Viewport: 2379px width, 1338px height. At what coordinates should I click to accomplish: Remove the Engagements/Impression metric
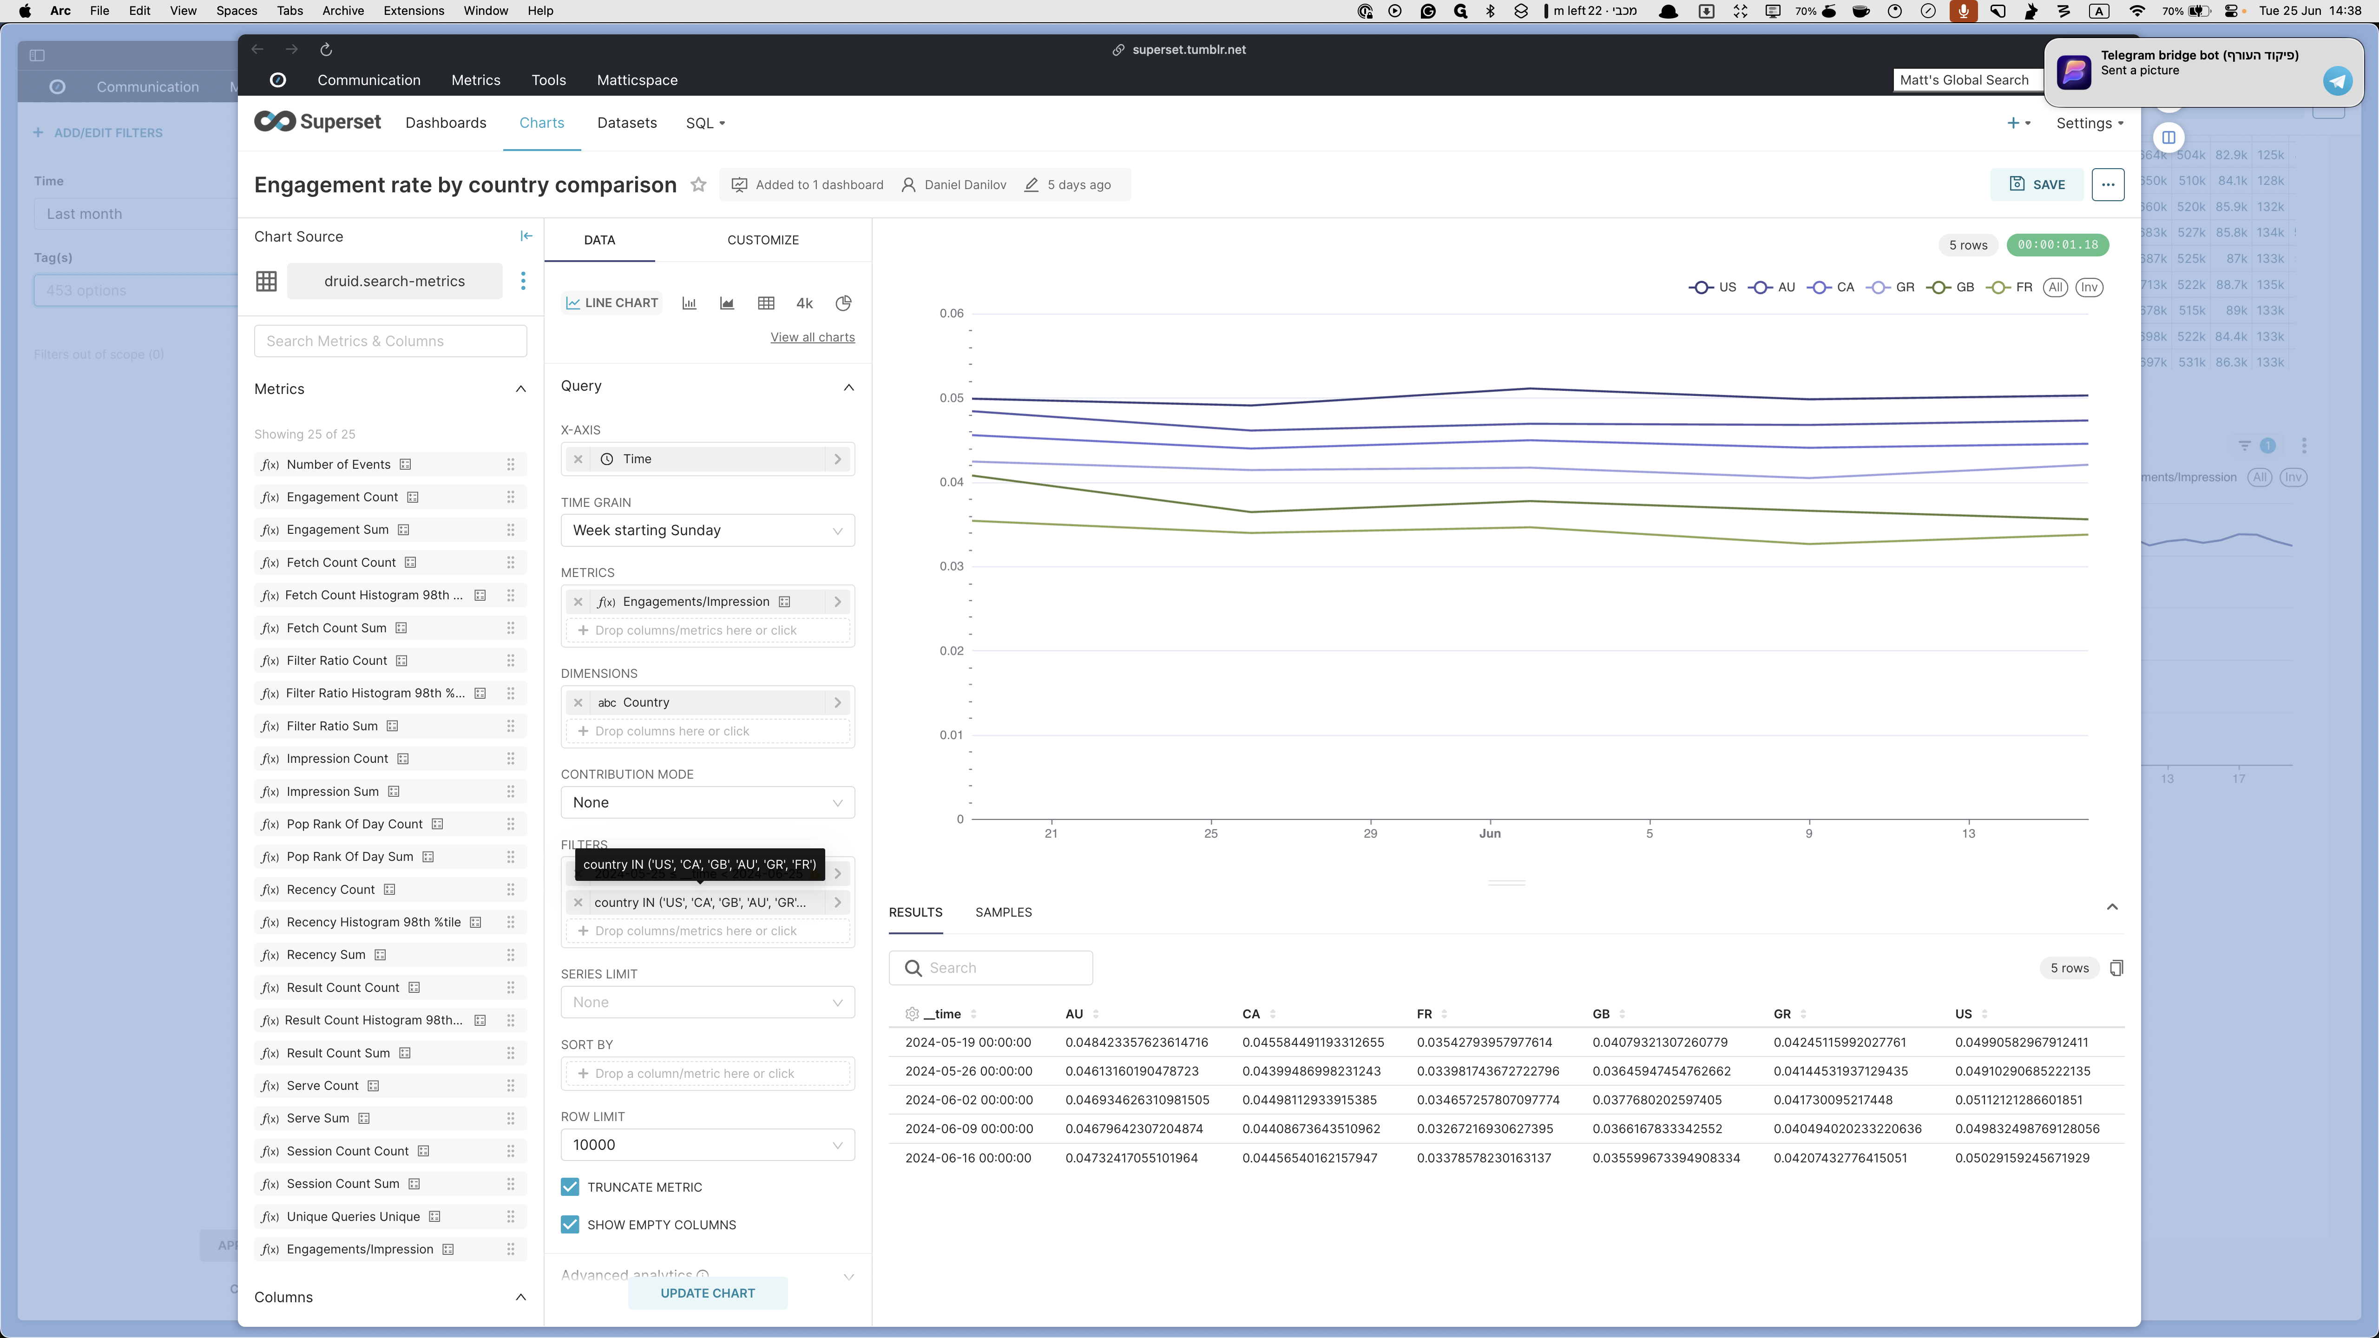[x=578, y=602]
